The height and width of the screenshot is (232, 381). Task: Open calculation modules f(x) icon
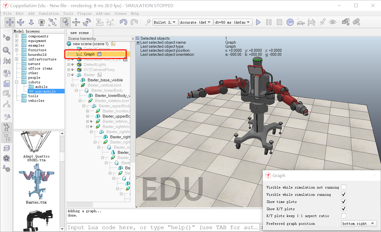point(7,61)
